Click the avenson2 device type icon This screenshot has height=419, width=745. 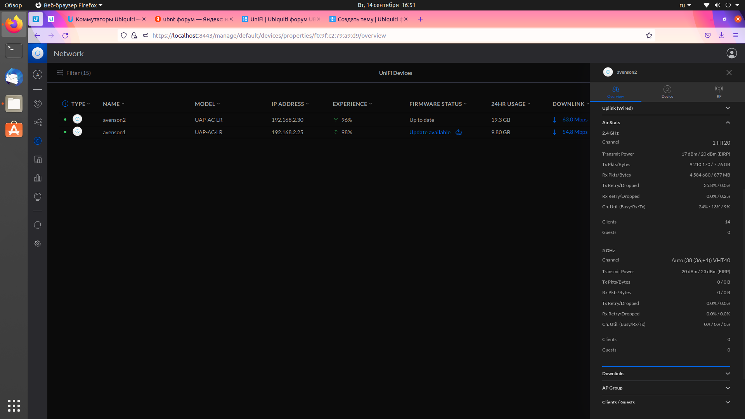click(78, 119)
